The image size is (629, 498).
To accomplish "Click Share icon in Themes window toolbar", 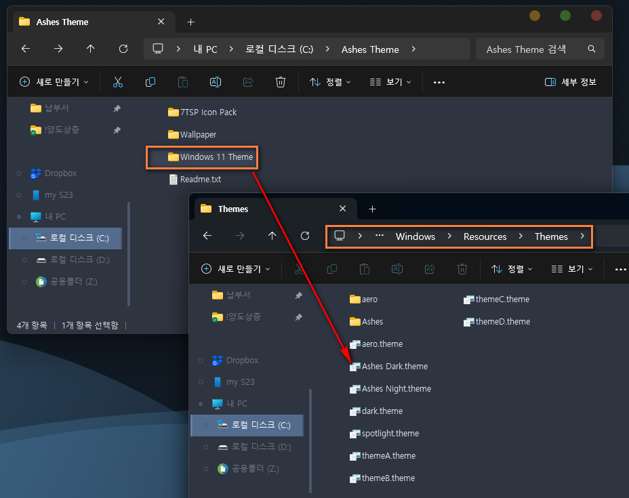I will [x=430, y=269].
